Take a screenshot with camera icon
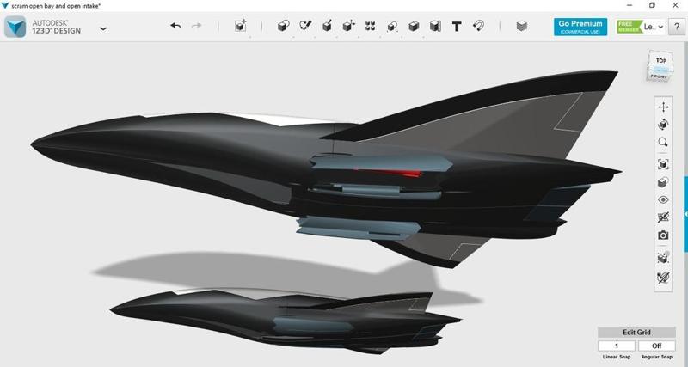The image size is (688, 367). (x=663, y=235)
